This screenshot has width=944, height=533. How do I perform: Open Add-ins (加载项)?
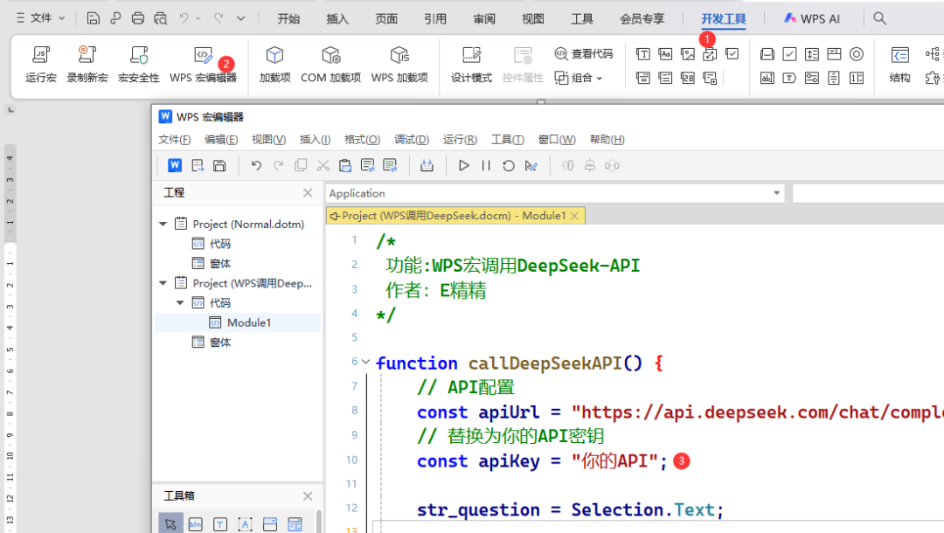tap(274, 65)
